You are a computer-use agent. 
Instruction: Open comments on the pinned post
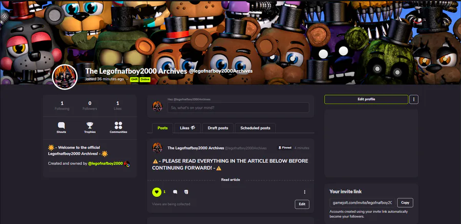point(175,192)
